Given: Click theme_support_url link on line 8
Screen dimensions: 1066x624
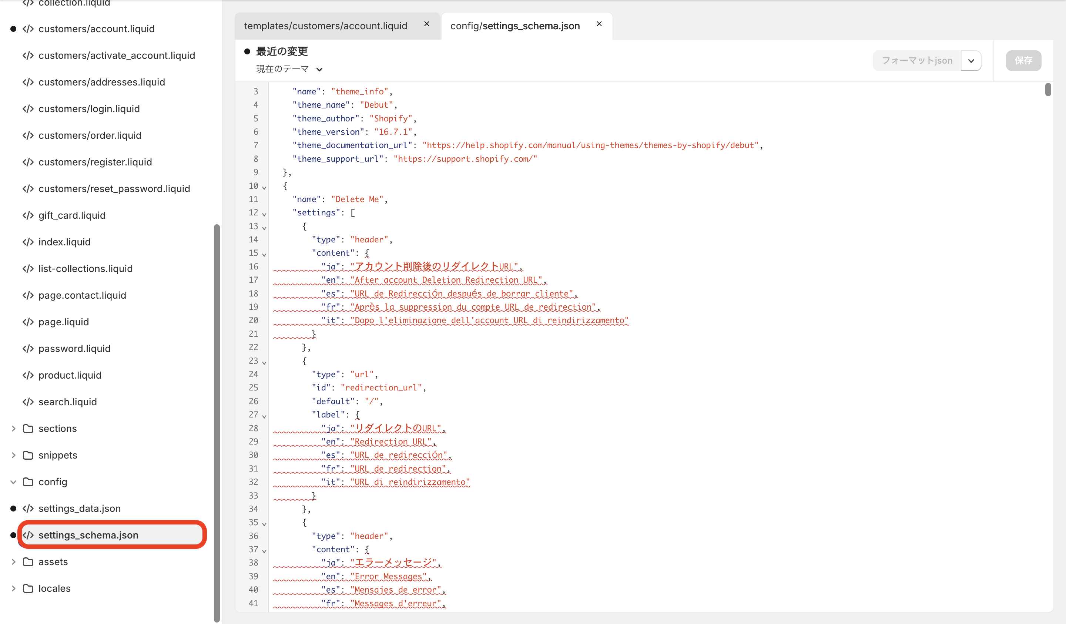Looking at the screenshot, I should click(x=465, y=159).
